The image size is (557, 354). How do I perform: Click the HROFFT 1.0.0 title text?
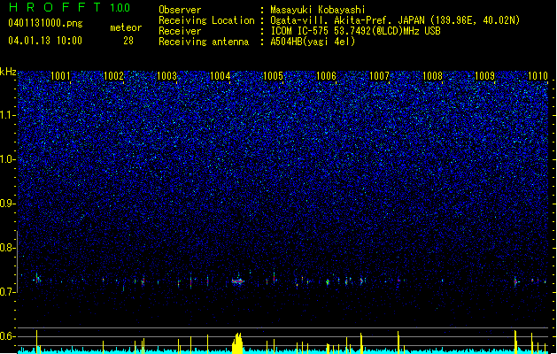click(70, 7)
